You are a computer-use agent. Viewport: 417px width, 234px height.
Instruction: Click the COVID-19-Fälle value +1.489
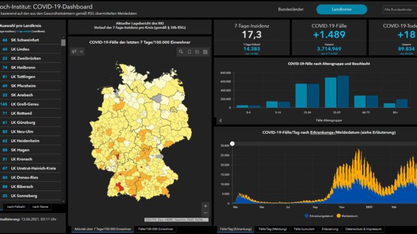329,34
